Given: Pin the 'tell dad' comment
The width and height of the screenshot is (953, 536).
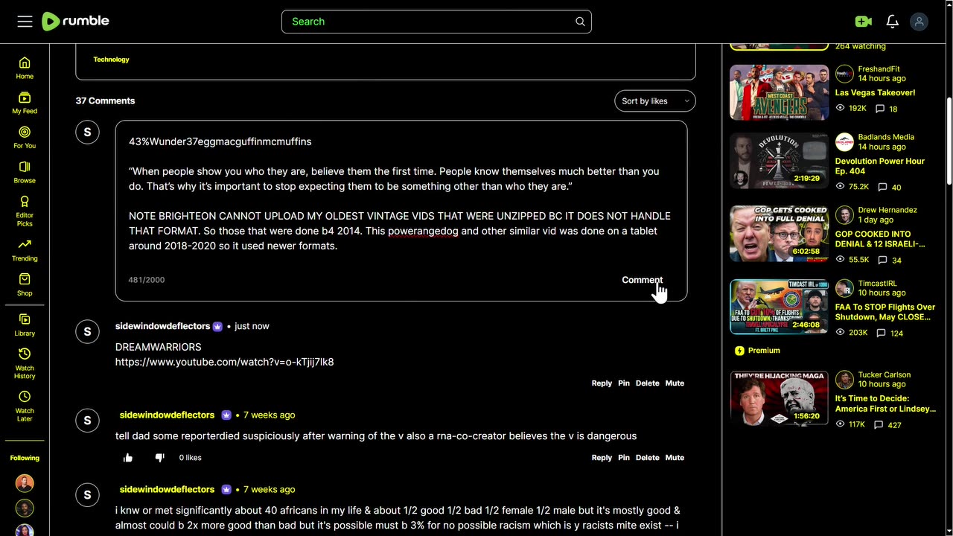Looking at the screenshot, I should click(x=624, y=458).
